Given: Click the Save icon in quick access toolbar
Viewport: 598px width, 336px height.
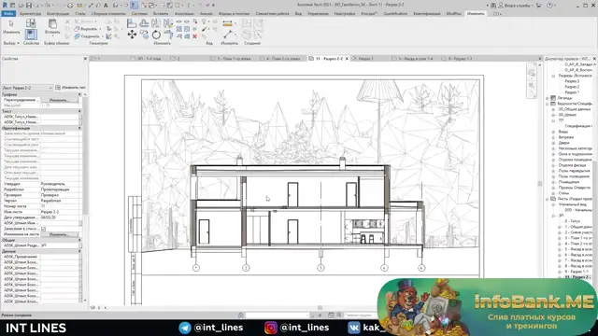Looking at the screenshot, I should pyautogui.click(x=29, y=5).
